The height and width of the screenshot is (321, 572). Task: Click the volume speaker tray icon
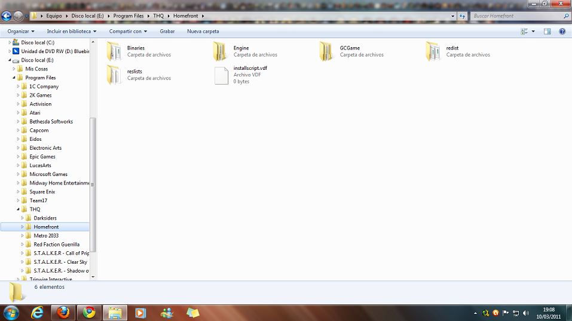click(x=525, y=313)
